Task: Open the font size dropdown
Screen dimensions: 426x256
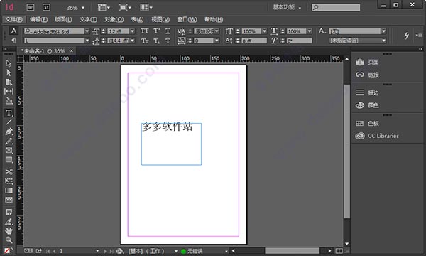Action: (132, 31)
